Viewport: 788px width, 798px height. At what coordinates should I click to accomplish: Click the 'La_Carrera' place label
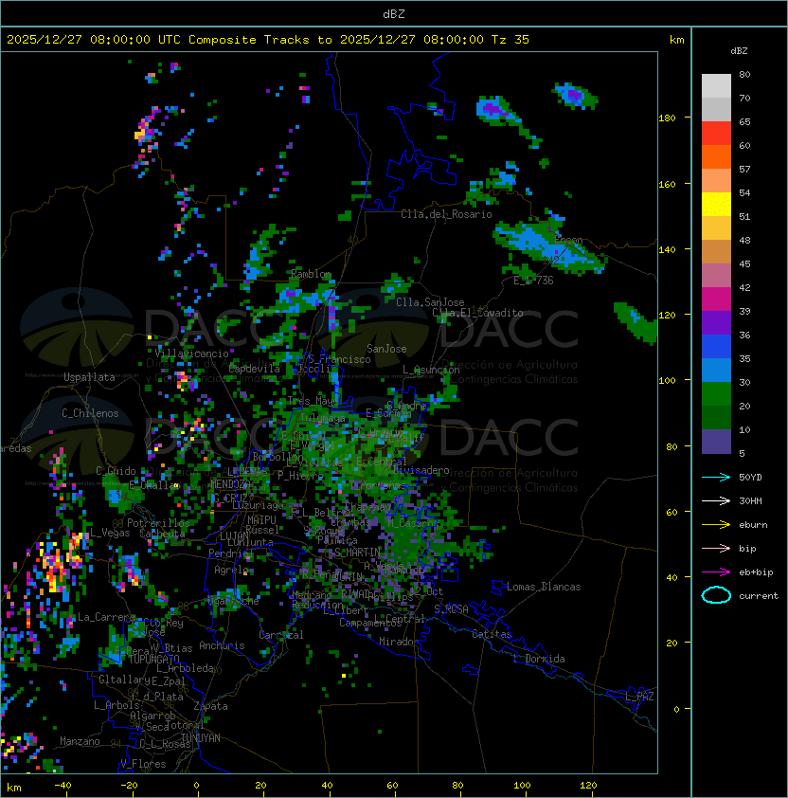pyautogui.click(x=106, y=617)
